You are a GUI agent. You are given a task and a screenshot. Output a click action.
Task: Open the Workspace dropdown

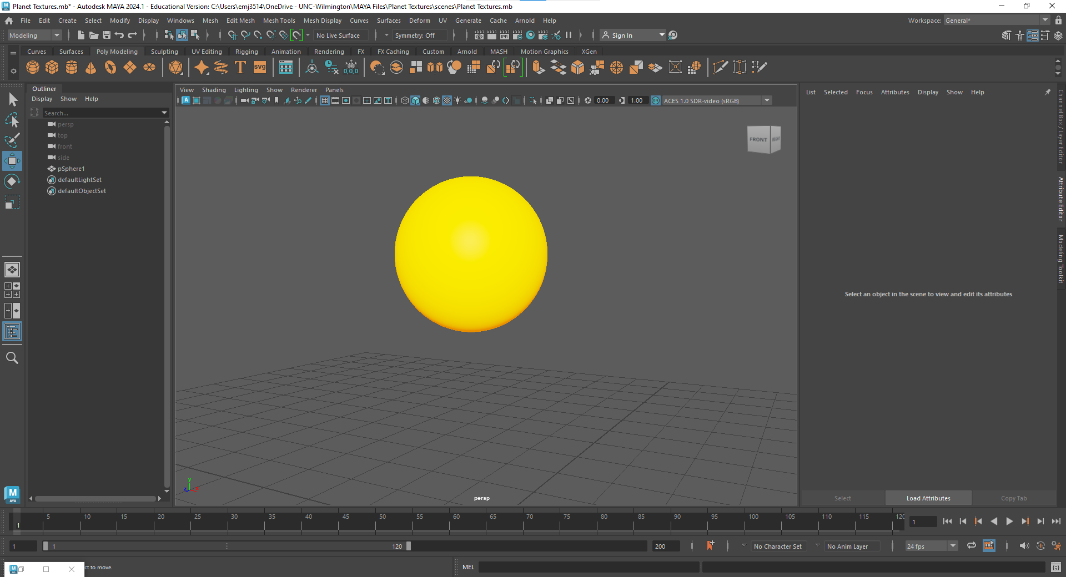click(1046, 20)
